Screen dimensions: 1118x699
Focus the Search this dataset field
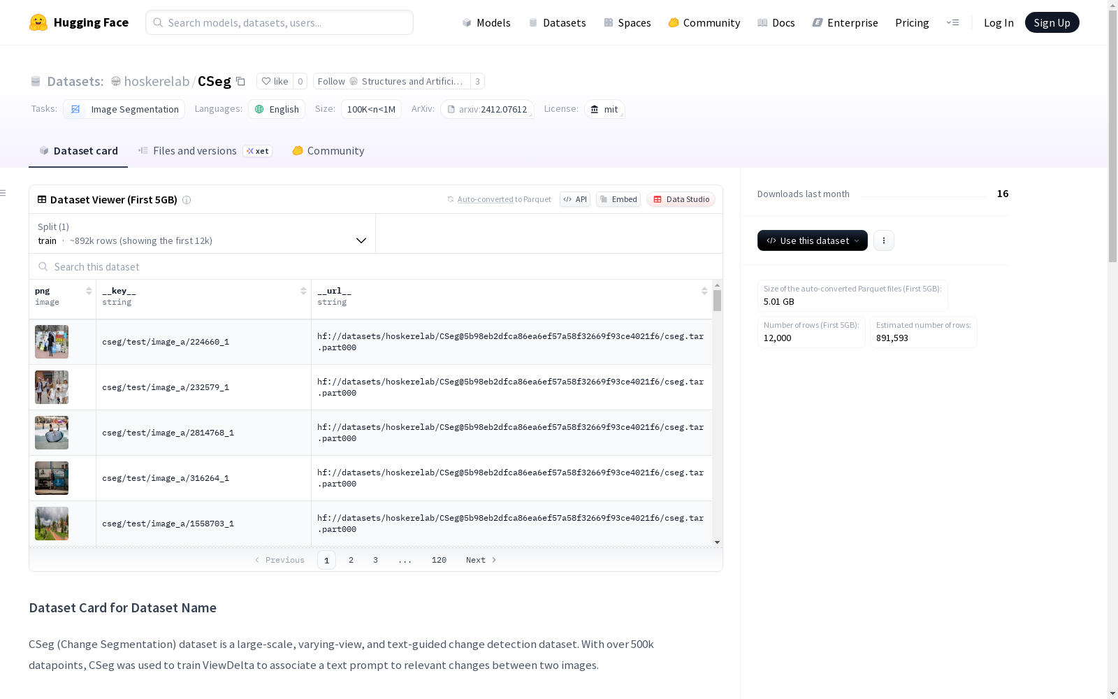tap(376, 266)
